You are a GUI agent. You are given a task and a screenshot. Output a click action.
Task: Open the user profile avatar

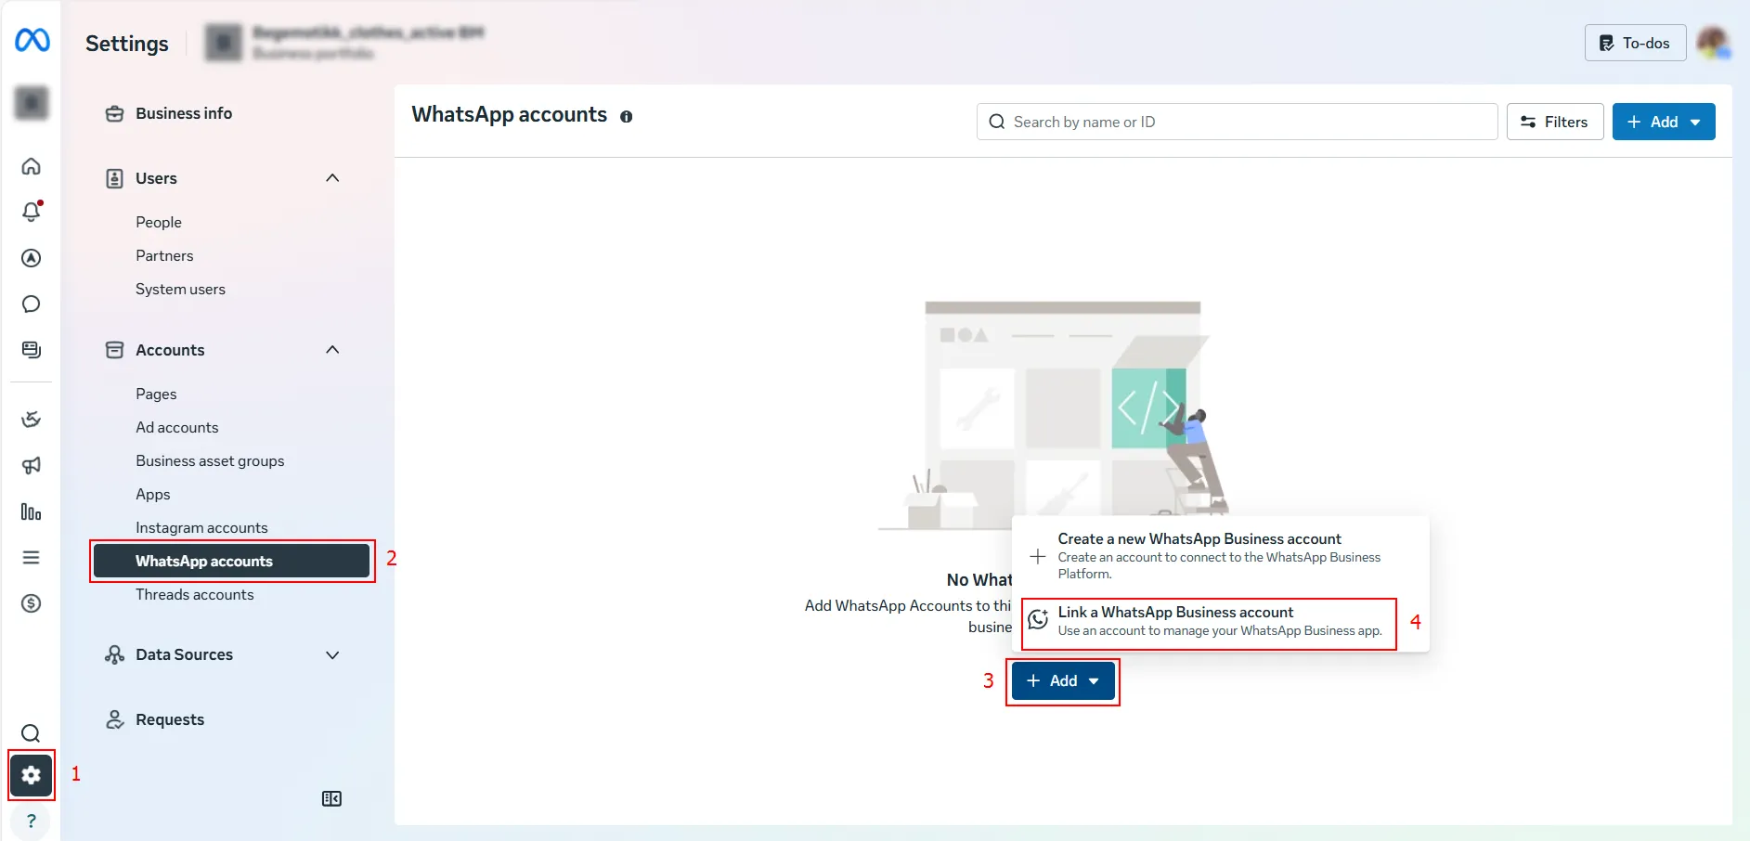coord(1713,43)
